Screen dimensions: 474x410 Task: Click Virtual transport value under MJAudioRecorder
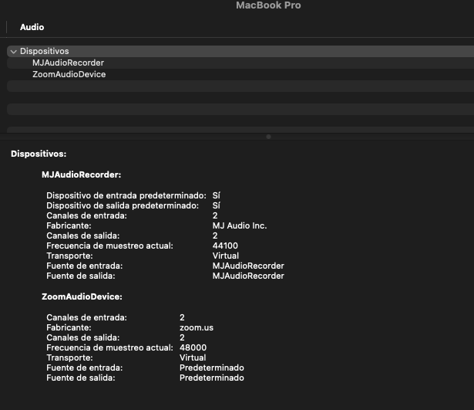[226, 256]
